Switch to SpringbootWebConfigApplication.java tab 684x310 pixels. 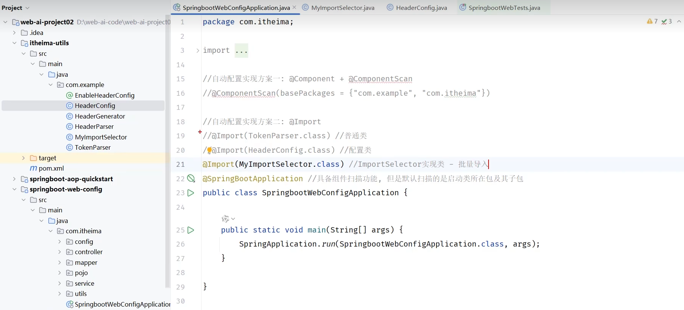click(236, 8)
